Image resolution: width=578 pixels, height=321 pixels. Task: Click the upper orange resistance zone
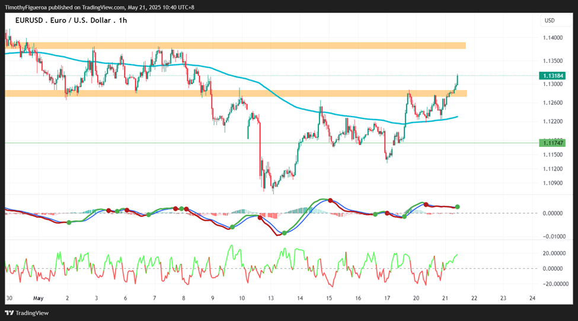[237, 46]
